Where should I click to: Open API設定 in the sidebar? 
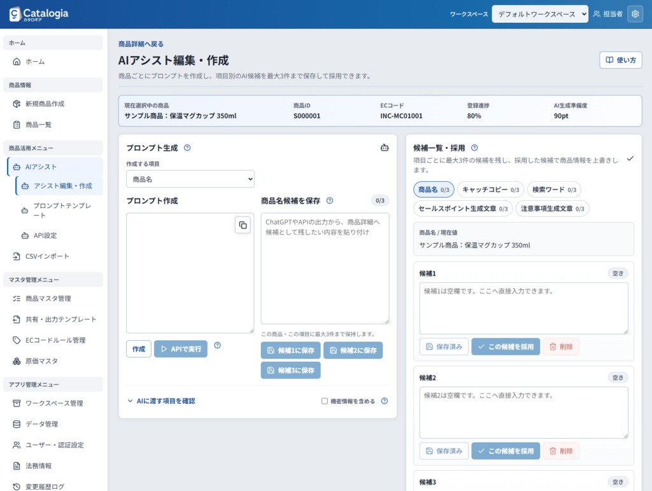click(59, 235)
